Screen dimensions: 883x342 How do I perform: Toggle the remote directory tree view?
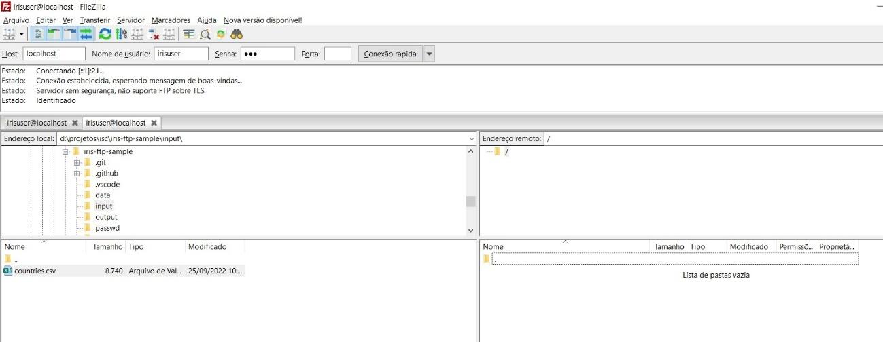pos(70,33)
